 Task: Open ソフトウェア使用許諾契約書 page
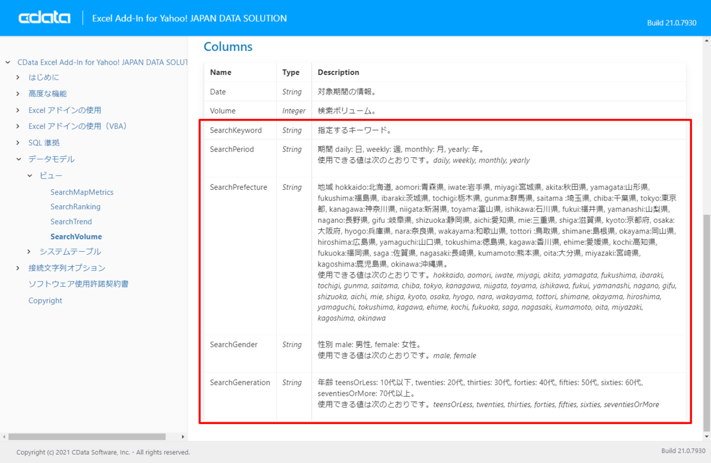78,284
